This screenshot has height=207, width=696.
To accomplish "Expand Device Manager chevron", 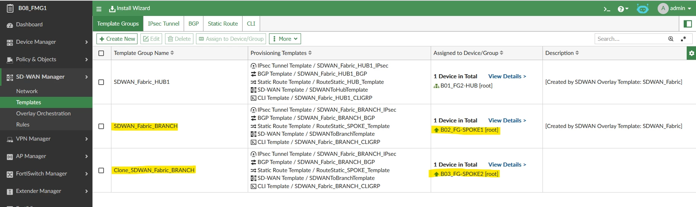I will 86,42.
